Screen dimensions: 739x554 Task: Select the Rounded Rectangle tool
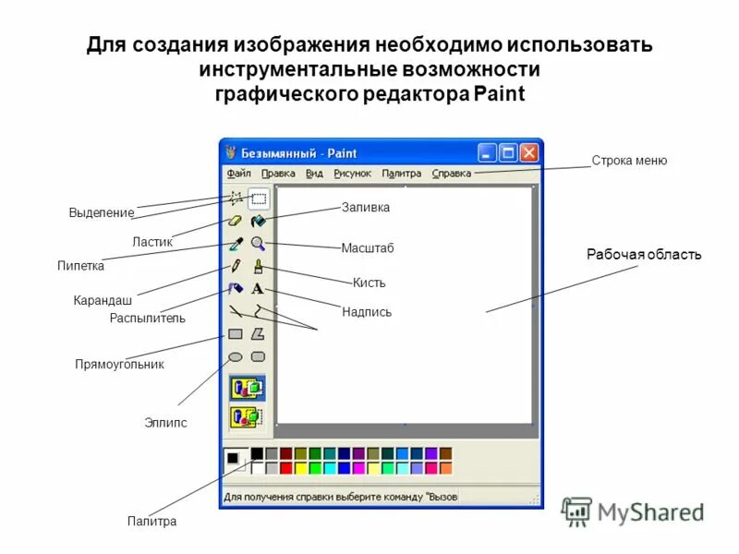[258, 356]
